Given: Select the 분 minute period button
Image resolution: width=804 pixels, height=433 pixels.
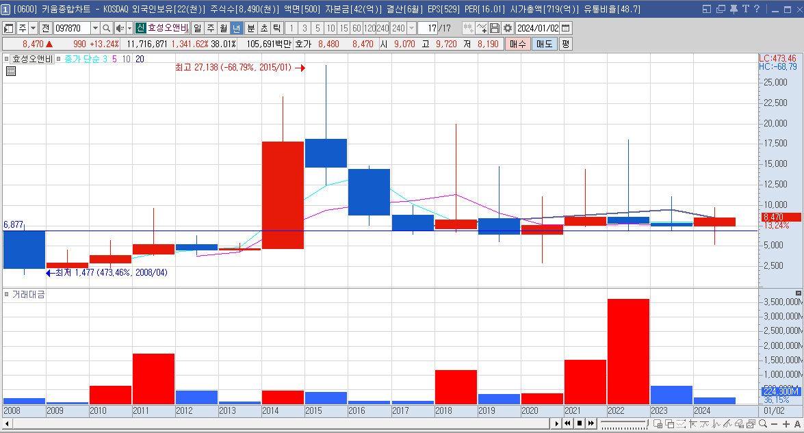Looking at the screenshot, I should click(251, 28).
